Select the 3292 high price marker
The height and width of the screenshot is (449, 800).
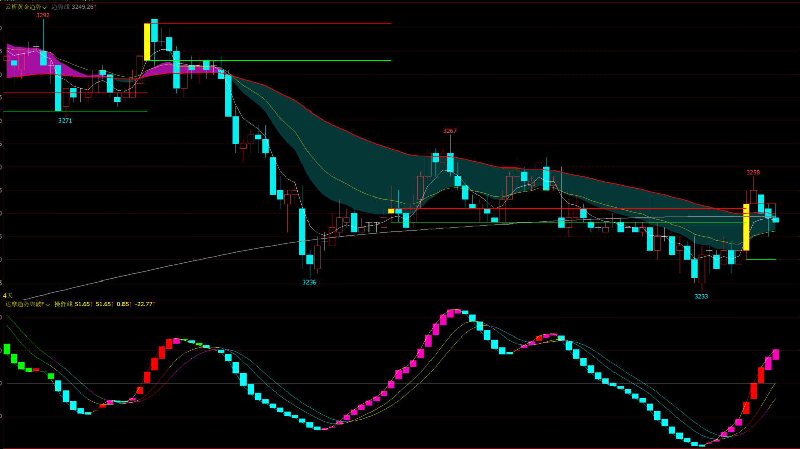[x=43, y=15]
